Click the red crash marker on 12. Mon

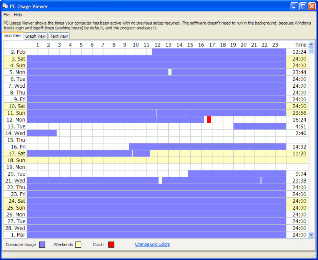tap(209, 120)
